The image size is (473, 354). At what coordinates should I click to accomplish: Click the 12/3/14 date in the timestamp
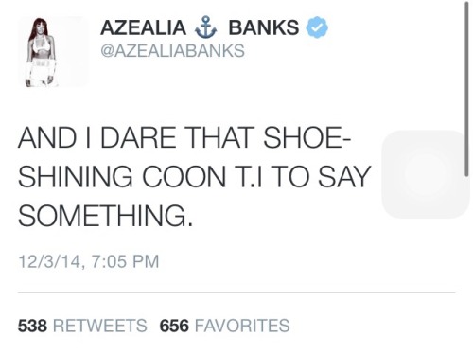pos(49,261)
